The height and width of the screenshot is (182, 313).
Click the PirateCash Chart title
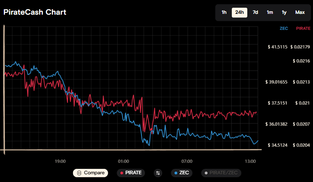(35, 12)
